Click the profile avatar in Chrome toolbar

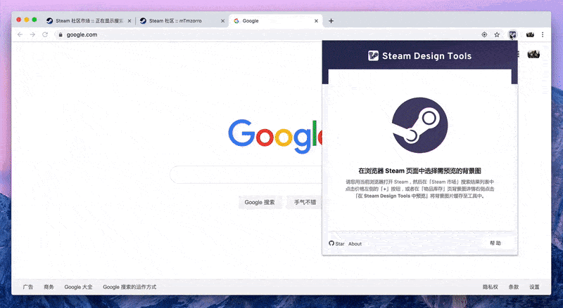pyautogui.click(x=529, y=34)
